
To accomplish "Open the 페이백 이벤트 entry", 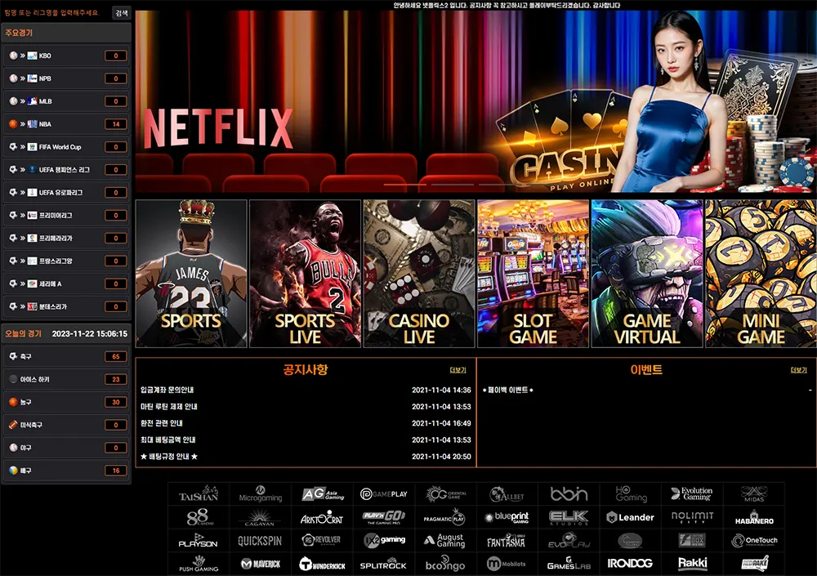I will click(508, 390).
